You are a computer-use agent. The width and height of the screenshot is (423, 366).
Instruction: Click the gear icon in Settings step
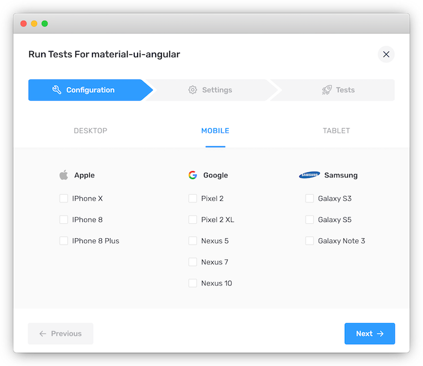click(193, 90)
